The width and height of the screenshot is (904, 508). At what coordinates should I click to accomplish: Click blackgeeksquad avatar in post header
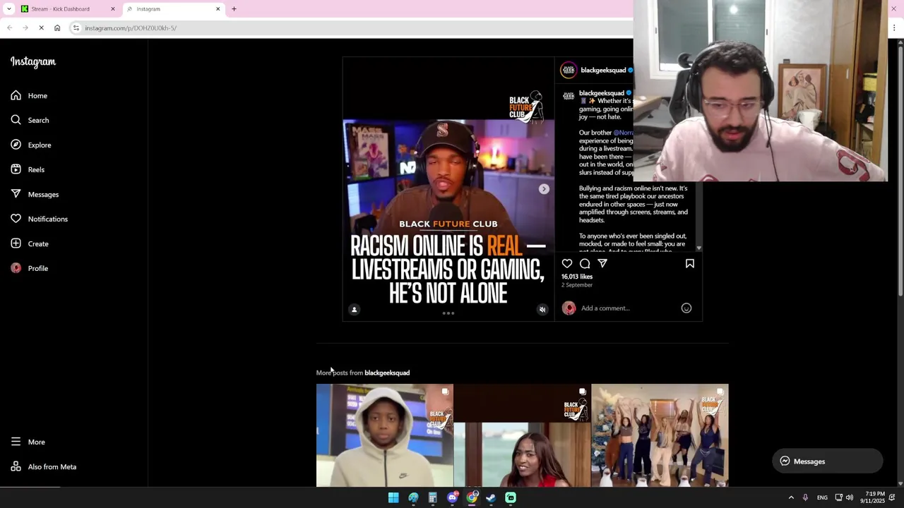click(x=569, y=71)
